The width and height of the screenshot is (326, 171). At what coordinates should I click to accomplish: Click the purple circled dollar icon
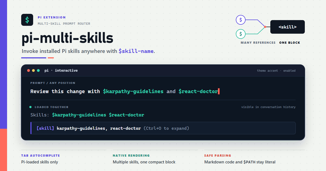coord(241,20)
